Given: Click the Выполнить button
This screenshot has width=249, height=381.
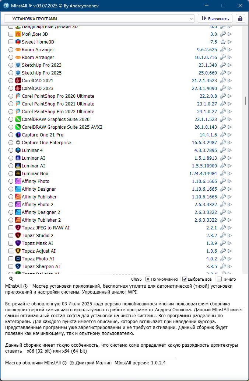Looking at the screenshot, I should click(x=215, y=19).
